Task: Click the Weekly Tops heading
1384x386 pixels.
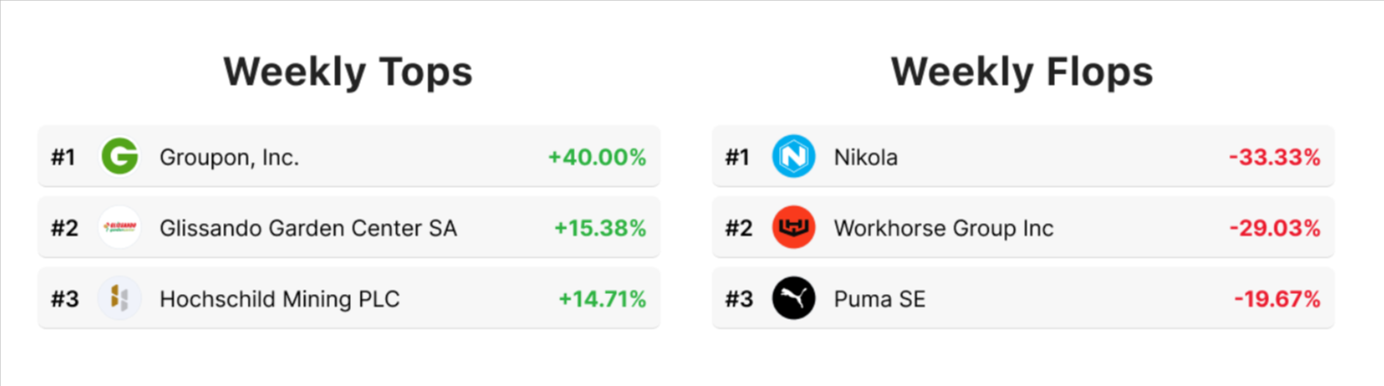Action: (348, 71)
